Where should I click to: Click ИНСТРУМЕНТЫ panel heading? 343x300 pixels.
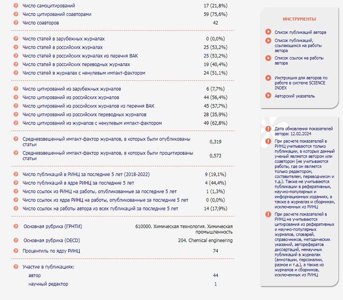(x=299, y=19)
